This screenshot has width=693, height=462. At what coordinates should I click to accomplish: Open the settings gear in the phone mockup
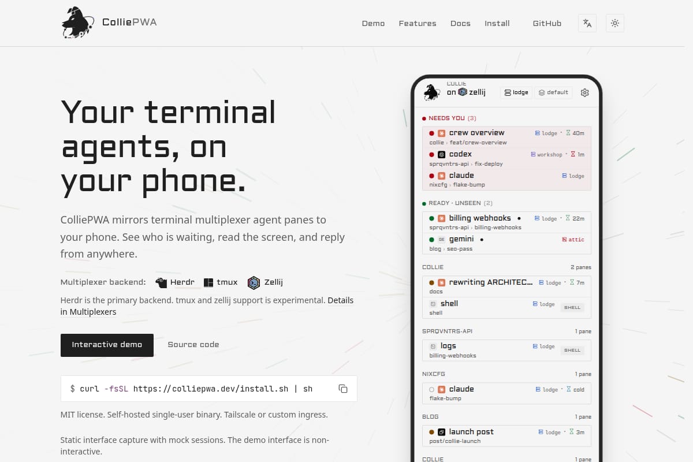coord(584,92)
